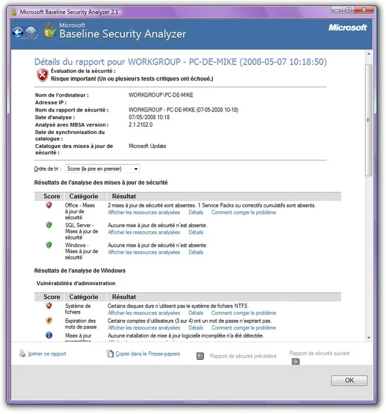
Task: Open Détails for Système de fichiers
Action: (x=196, y=313)
